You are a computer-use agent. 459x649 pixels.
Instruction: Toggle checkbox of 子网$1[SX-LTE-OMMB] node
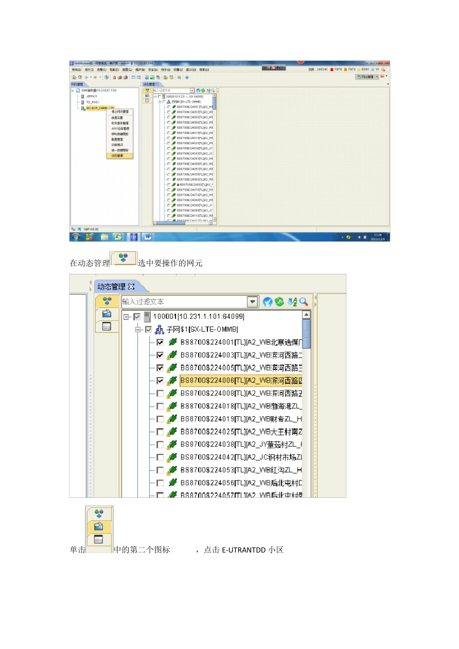[148, 329]
